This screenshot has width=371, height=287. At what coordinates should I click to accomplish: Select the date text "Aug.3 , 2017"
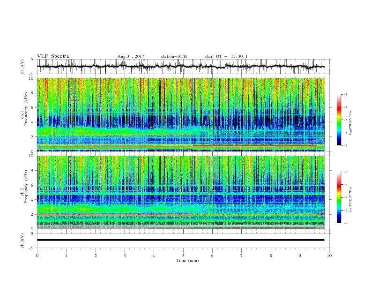[x=131, y=56]
